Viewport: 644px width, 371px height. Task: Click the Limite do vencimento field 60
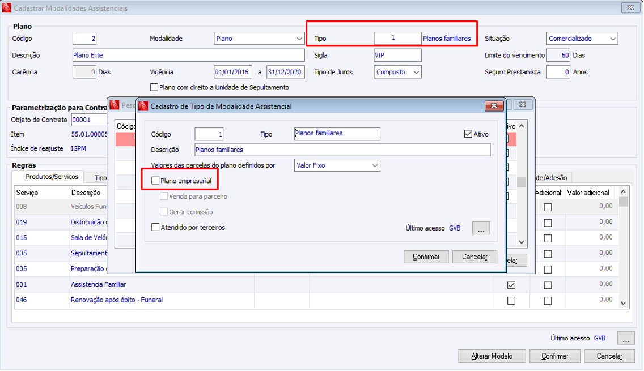coord(558,55)
